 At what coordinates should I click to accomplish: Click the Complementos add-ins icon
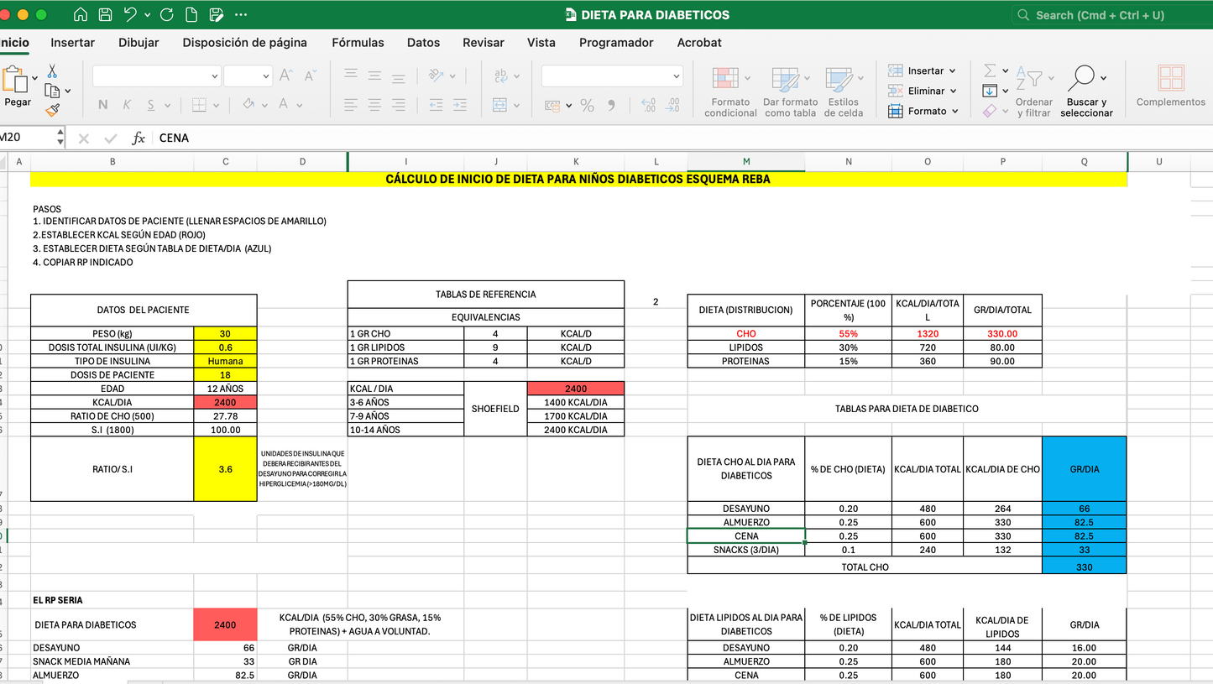click(x=1170, y=78)
